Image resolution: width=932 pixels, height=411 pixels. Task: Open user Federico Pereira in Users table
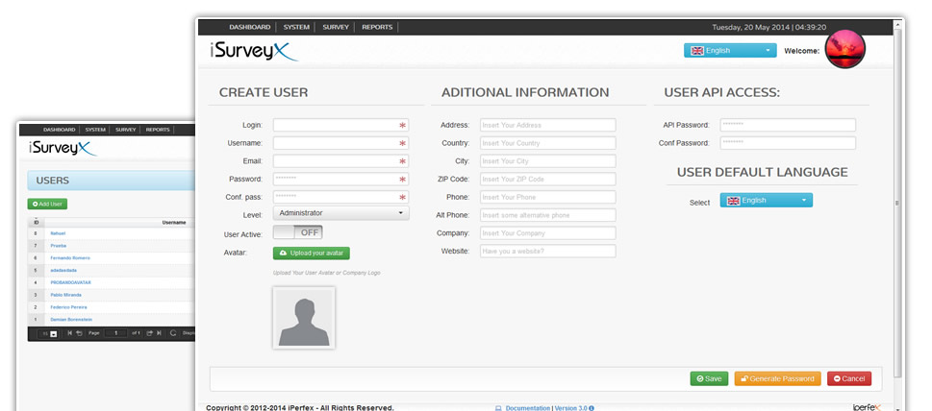tap(68, 307)
